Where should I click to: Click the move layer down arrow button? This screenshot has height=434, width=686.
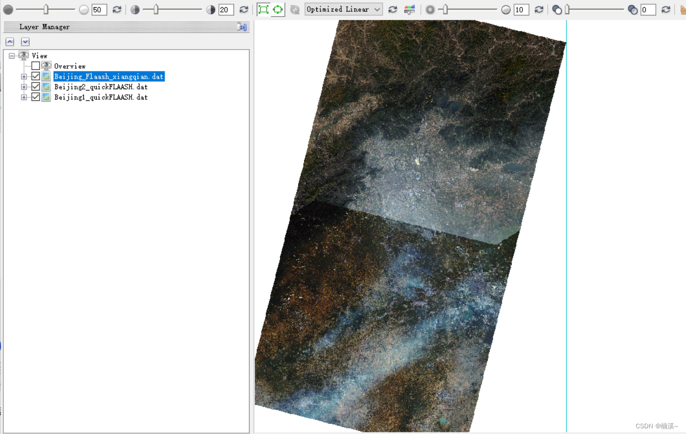click(x=25, y=41)
